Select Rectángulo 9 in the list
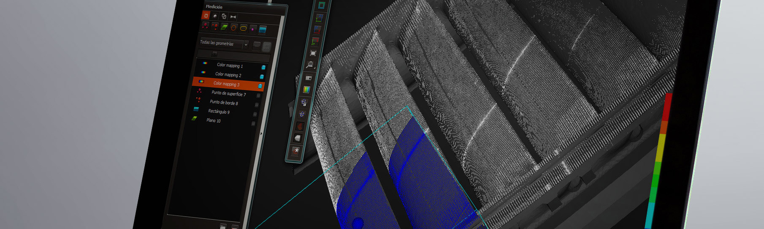764x229 pixels. [x=219, y=112]
